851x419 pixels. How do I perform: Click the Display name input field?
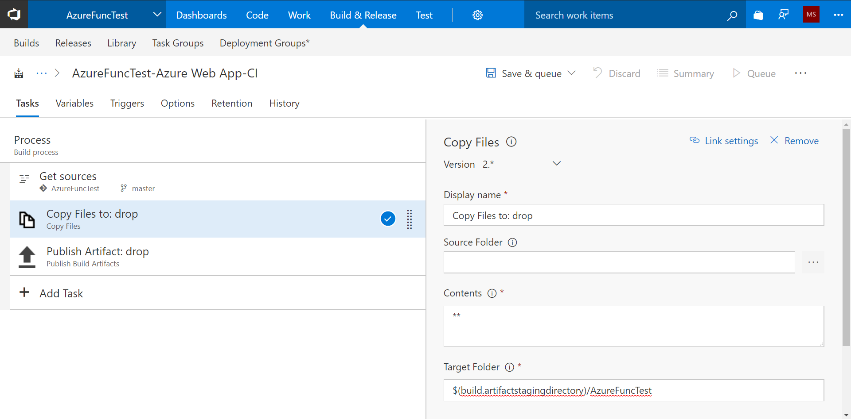(x=634, y=215)
